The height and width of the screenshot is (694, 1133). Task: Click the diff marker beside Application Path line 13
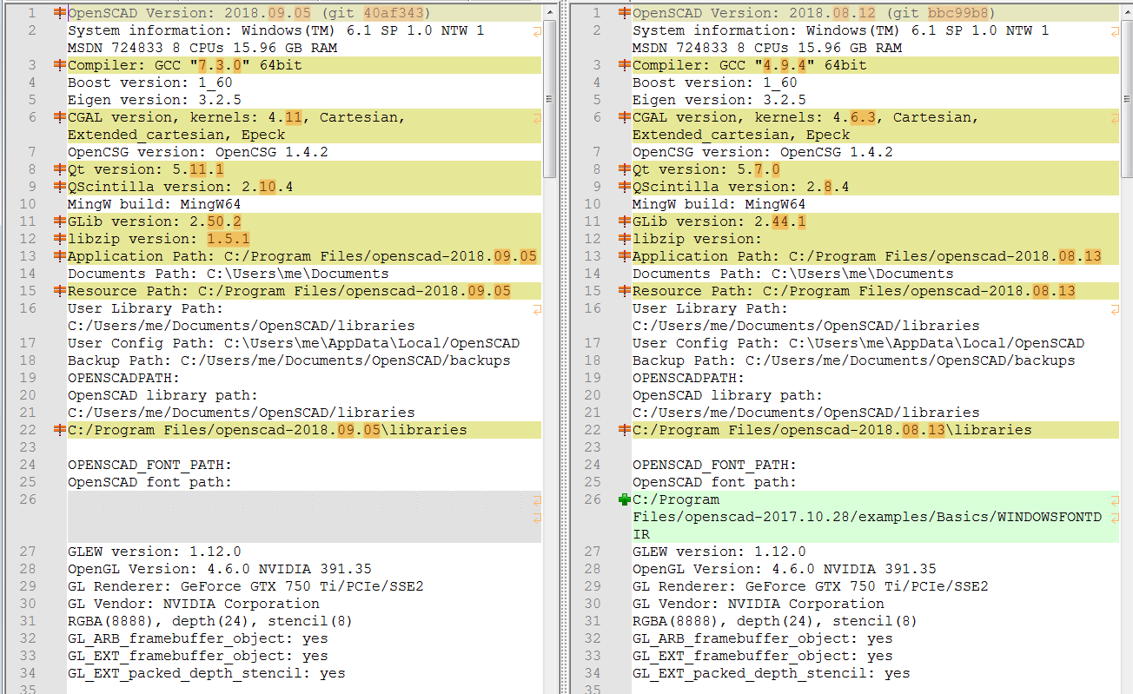tap(61, 255)
